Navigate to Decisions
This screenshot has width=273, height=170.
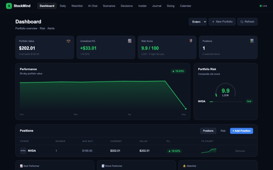pyautogui.click(x=127, y=6)
